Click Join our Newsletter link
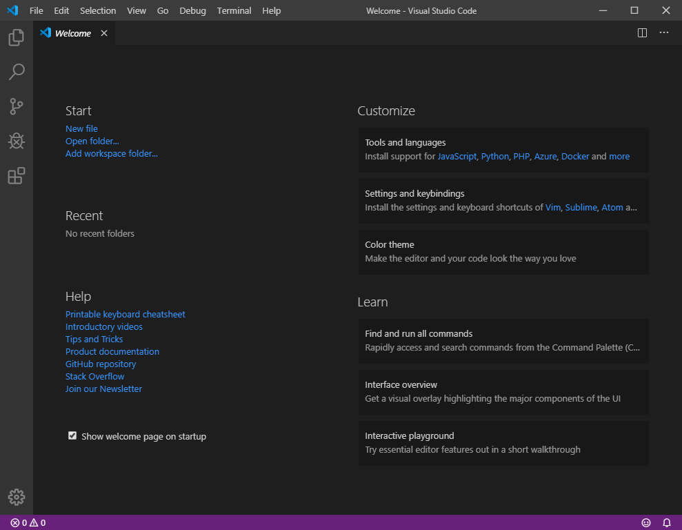The height and width of the screenshot is (530, 682). pos(103,389)
